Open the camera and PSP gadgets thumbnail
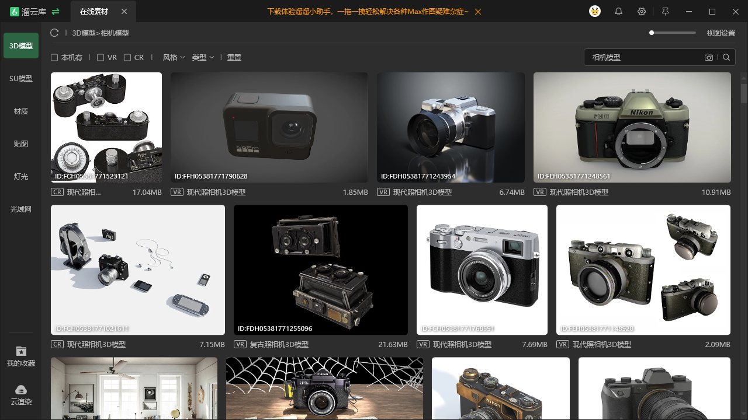 pos(138,269)
